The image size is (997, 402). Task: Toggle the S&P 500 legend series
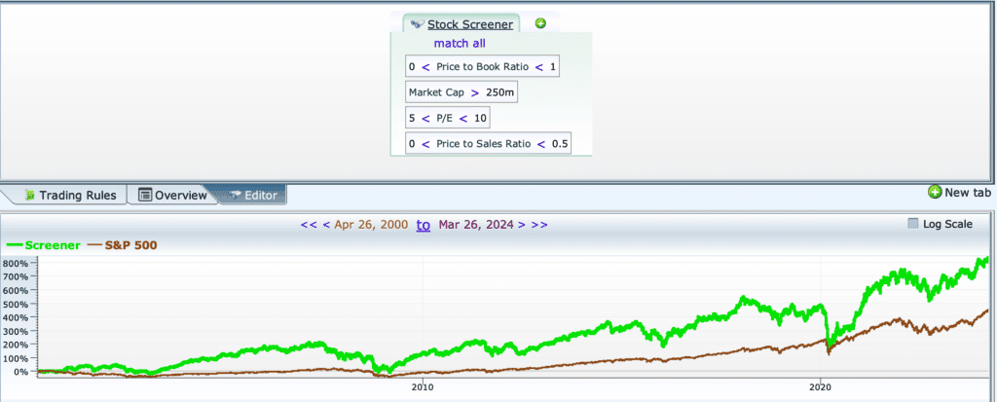click(123, 245)
